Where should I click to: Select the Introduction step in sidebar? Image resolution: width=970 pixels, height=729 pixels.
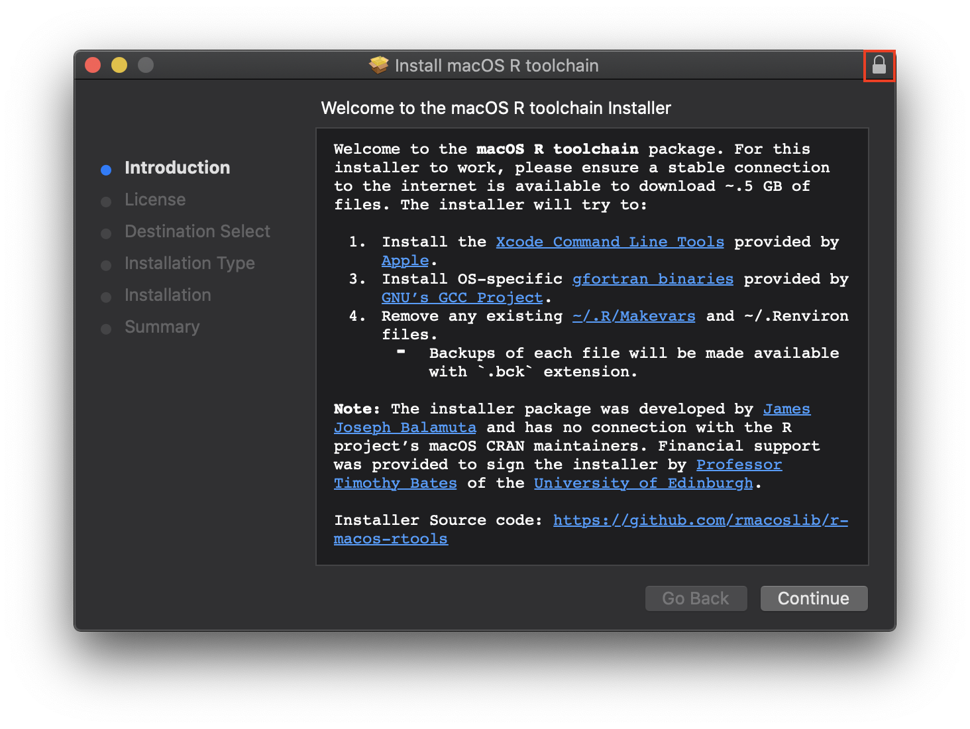point(177,168)
